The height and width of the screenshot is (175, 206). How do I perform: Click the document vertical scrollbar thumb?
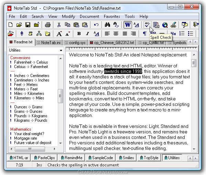coord(194,63)
